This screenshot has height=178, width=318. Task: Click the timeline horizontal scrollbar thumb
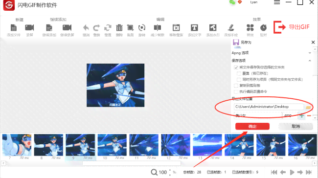132,163
